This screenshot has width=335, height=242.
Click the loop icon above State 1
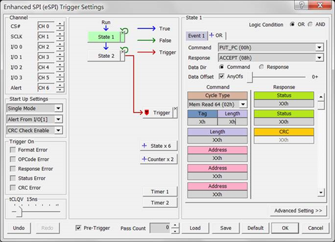coord(124,30)
